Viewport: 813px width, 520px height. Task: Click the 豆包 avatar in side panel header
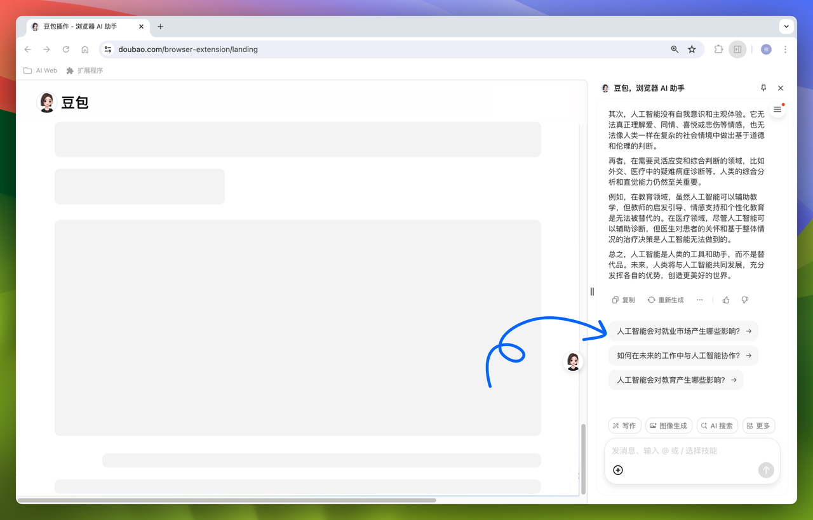tap(605, 88)
